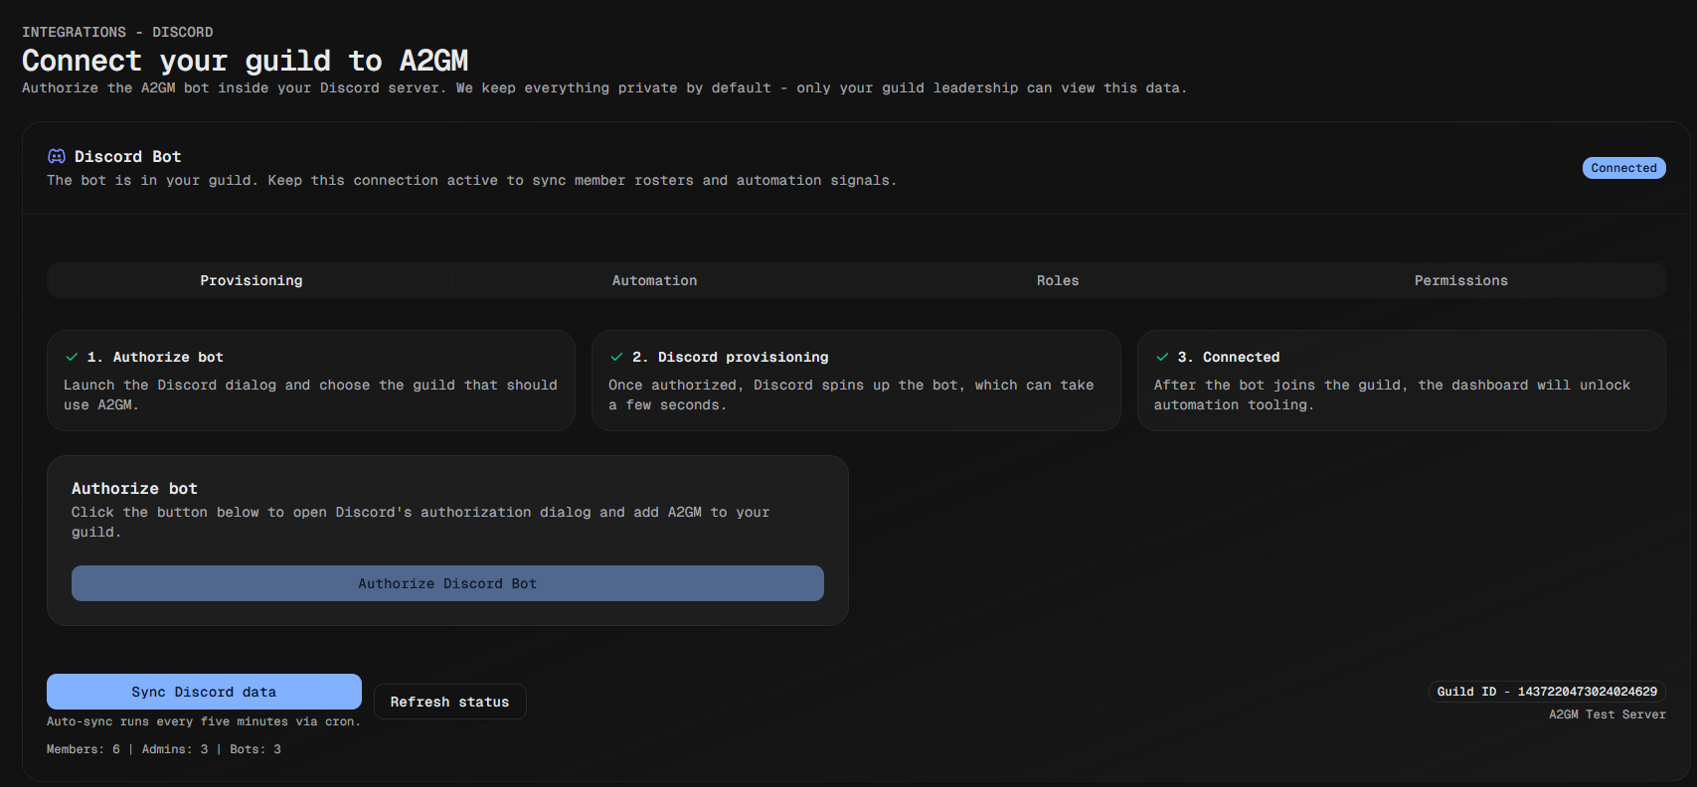Image resolution: width=1697 pixels, height=787 pixels.
Task: Start the Sync Discord data action
Action: [204, 692]
